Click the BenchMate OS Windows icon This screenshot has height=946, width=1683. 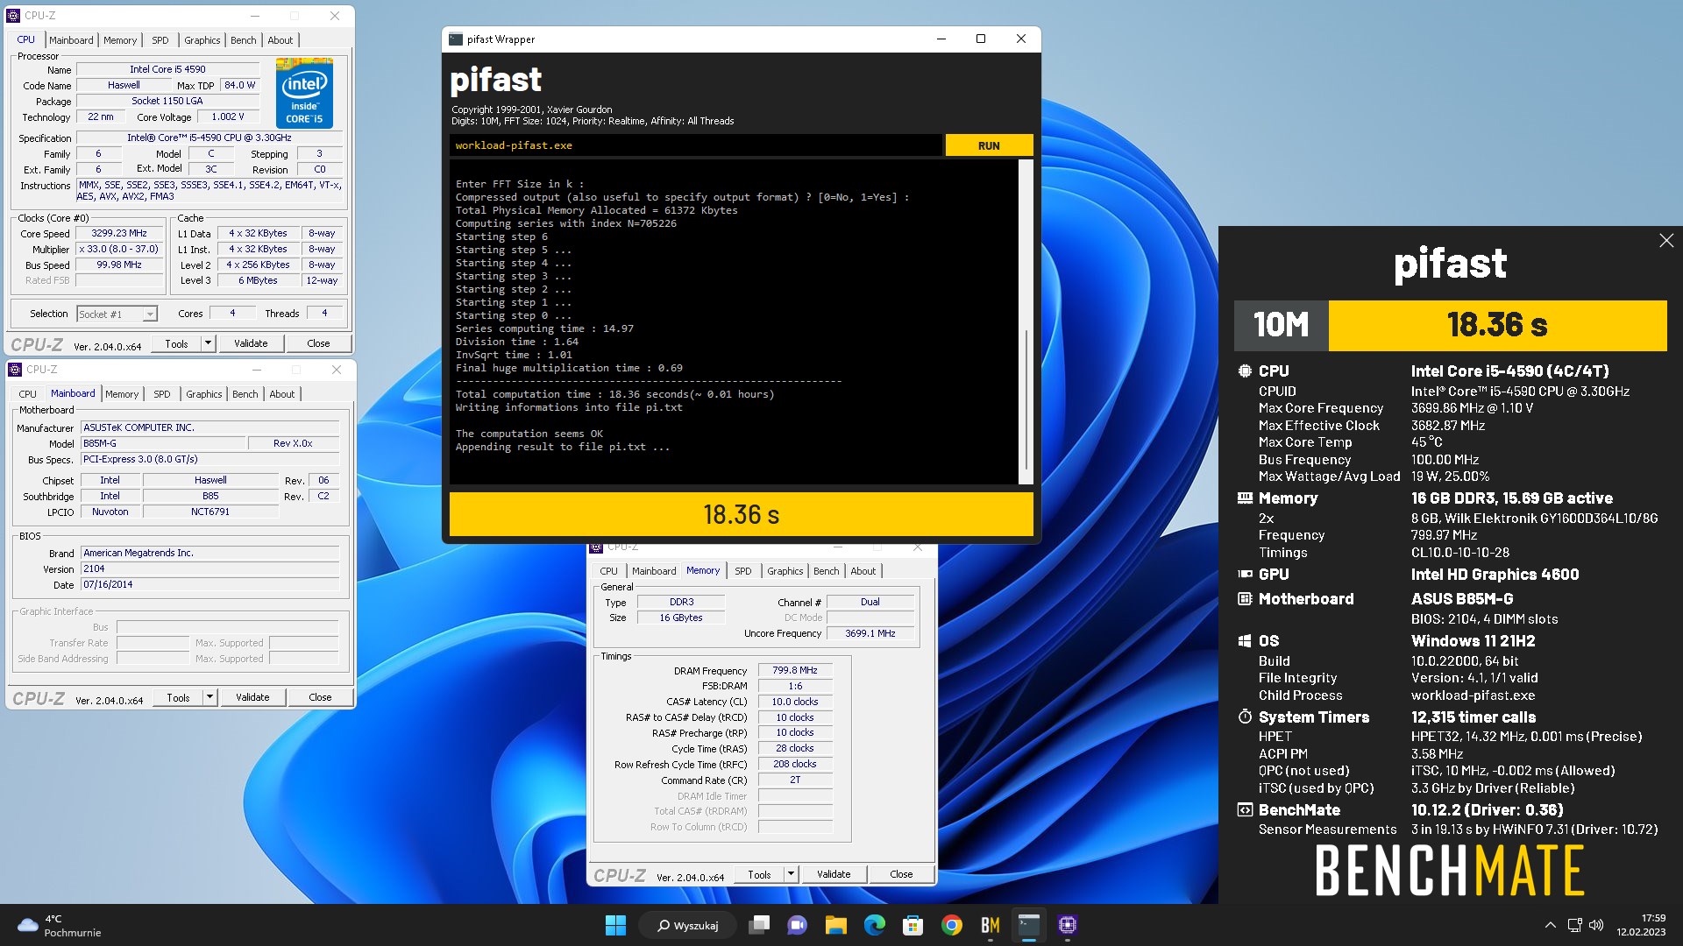click(x=1245, y=640)
